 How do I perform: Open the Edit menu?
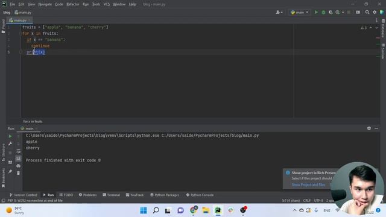pyautogui.click(x=22, y=4)
